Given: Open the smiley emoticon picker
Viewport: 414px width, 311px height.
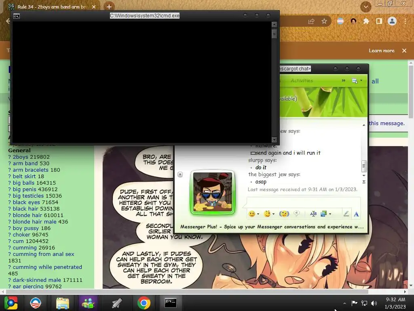Looking at the screenshot, I should 252,214.
